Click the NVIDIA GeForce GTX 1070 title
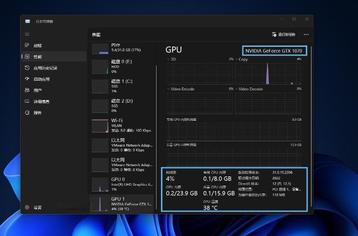Viewport: 358px width, 236px height. (x=274, y=51)
